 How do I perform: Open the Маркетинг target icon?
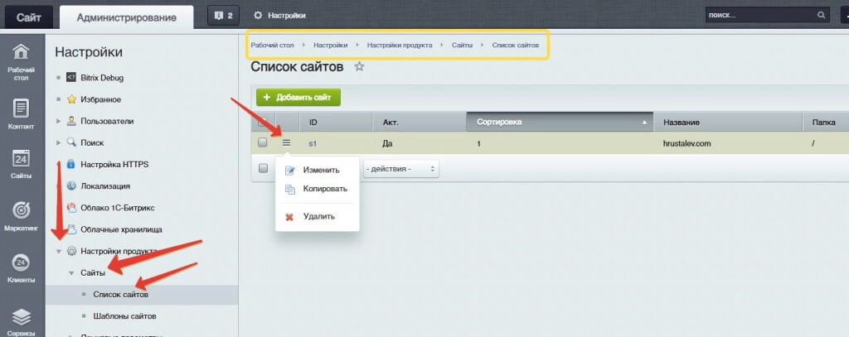[x=21, y=209]
